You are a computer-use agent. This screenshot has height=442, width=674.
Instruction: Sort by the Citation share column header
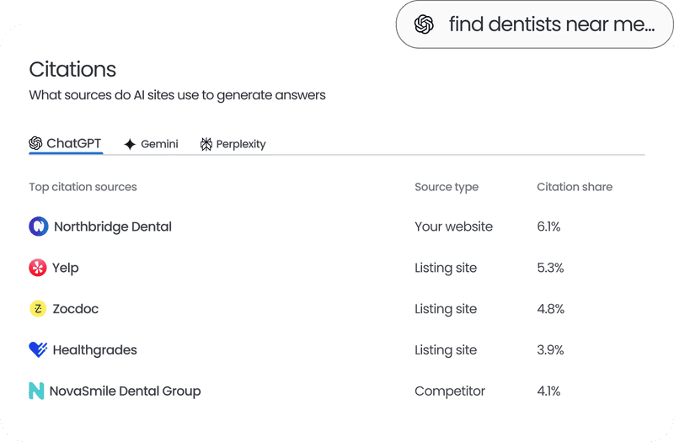coord(575,187)
